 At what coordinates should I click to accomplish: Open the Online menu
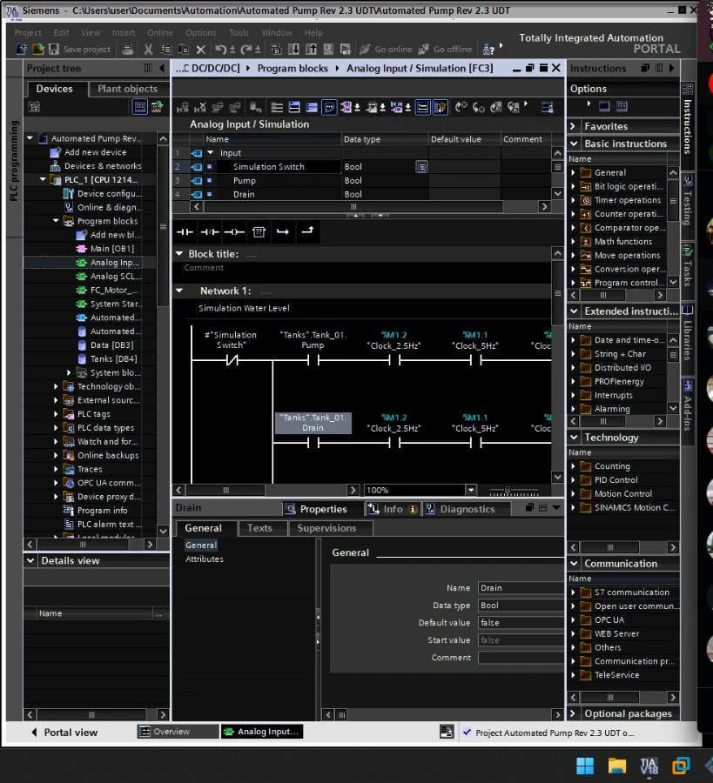(160, 32)
